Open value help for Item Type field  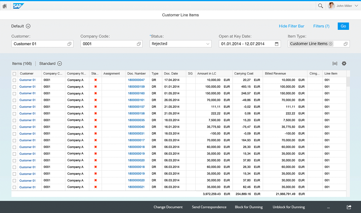click(345, 44)
